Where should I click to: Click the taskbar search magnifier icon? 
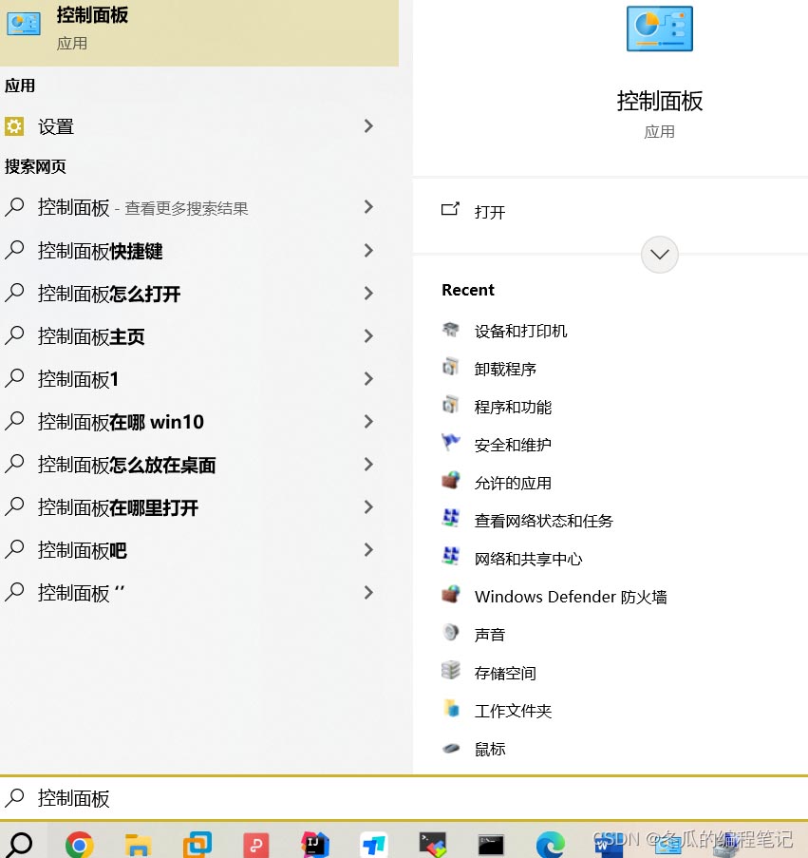click(x=21, y=843)
